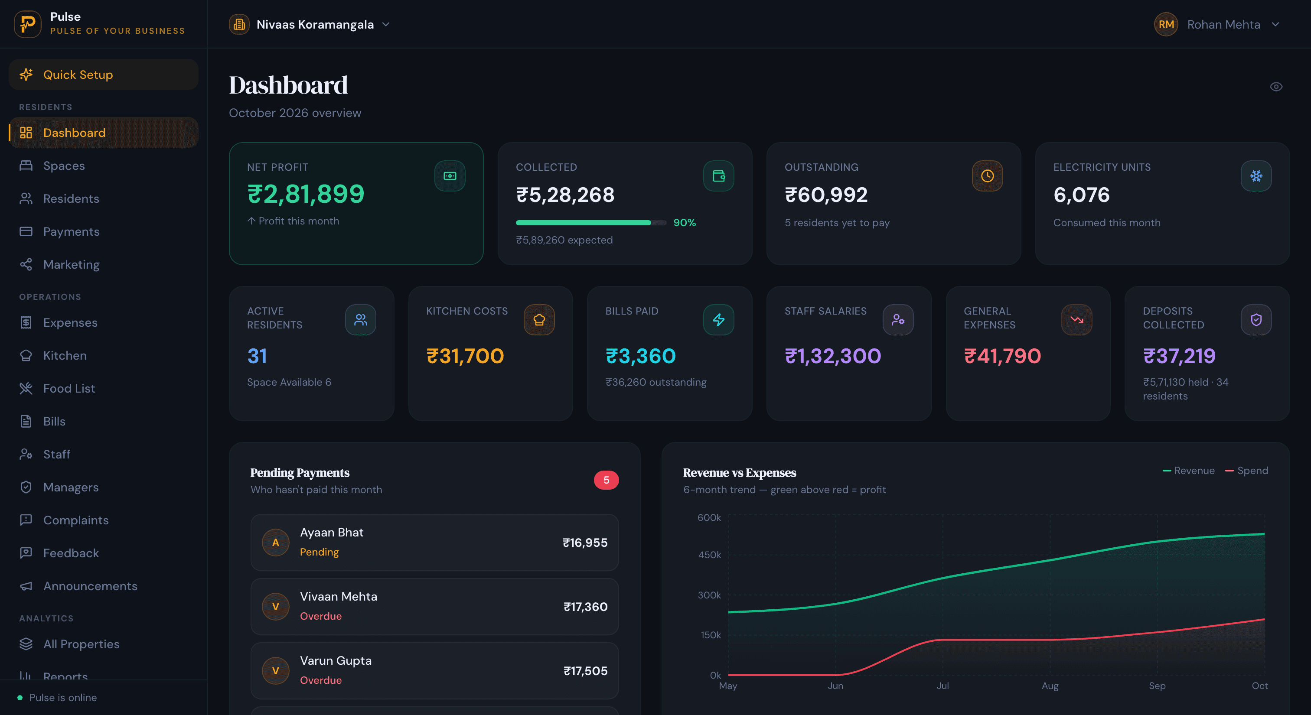Click the All Properties layers icon

point(26,644)
